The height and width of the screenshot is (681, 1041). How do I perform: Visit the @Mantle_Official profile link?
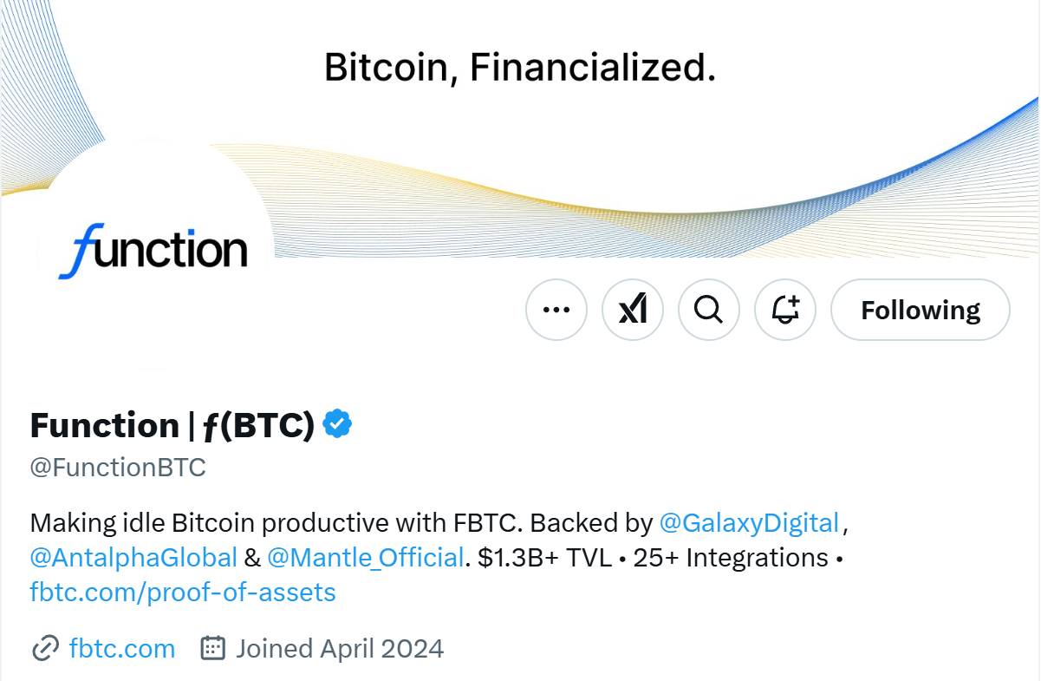pyautogui.click(x=366, y=557)
